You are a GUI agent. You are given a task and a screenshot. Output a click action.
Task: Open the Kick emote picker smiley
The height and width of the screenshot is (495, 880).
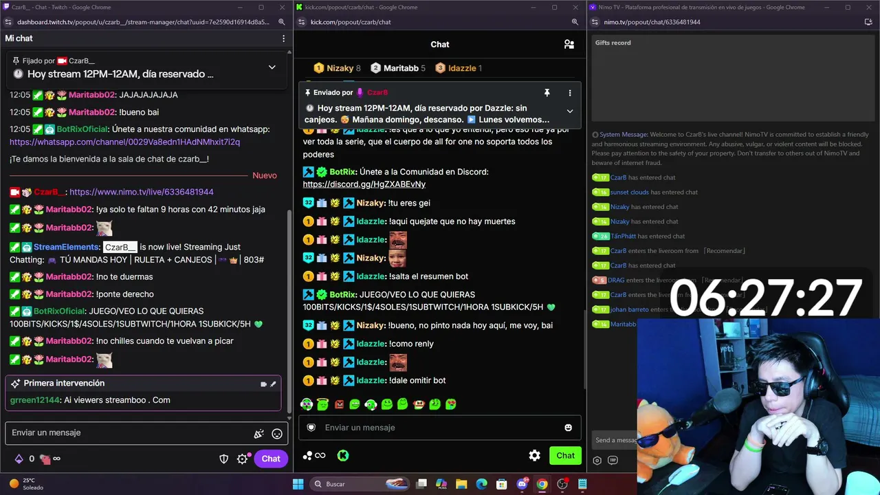(x=568, y=428)
